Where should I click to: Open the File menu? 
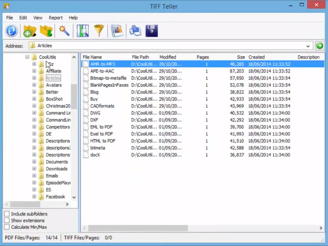point(9,18)
